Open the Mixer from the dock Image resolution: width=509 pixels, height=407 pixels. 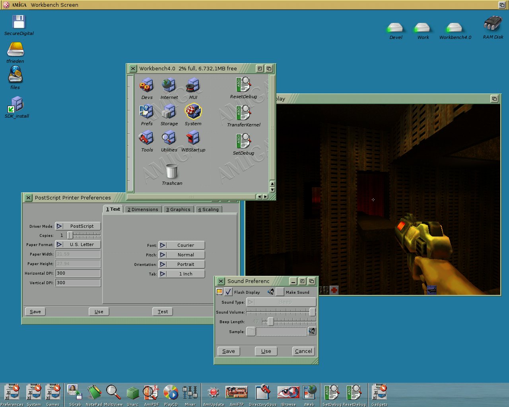[190, 393]
